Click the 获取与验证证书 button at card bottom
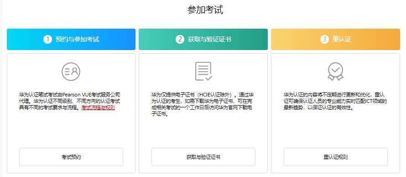Image resolution: width=406 pixels, height=177 pixels. 203,157
